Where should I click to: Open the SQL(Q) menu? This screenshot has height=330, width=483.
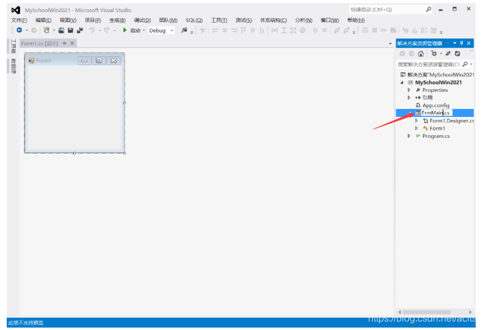[x=194, y=20]
